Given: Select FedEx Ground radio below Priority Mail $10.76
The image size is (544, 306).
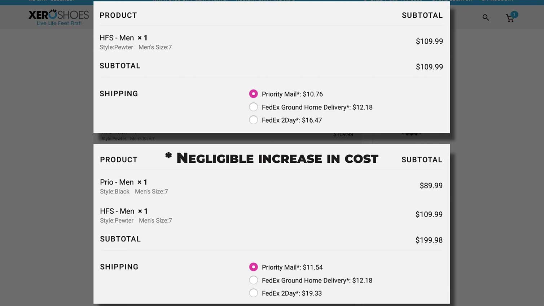Looking at the screenshot, I should 253,107.
